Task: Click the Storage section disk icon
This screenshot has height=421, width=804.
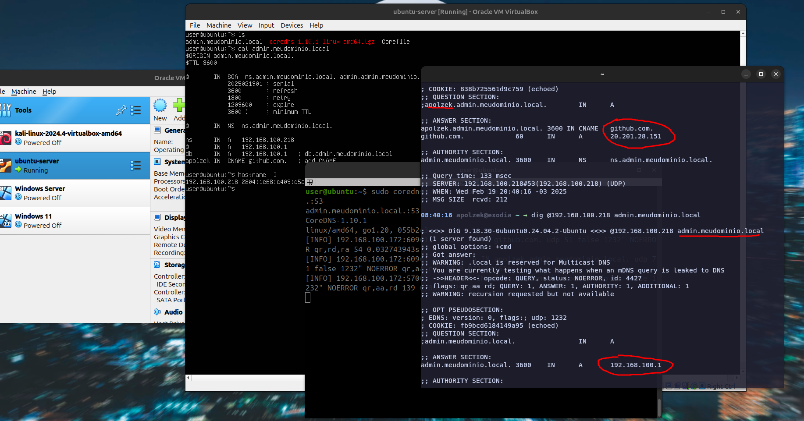Action: pos(157,265)
